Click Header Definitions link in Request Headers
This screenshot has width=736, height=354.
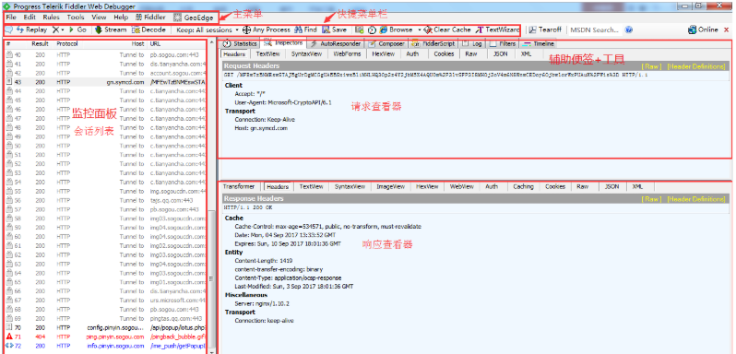[x=696, y=66]
